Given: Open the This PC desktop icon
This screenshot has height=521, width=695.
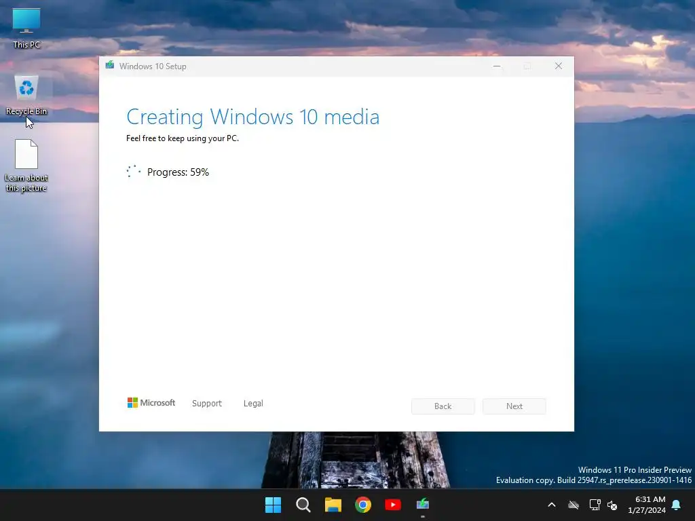Looking at the screenshot, I should click(x=26, y=28).
